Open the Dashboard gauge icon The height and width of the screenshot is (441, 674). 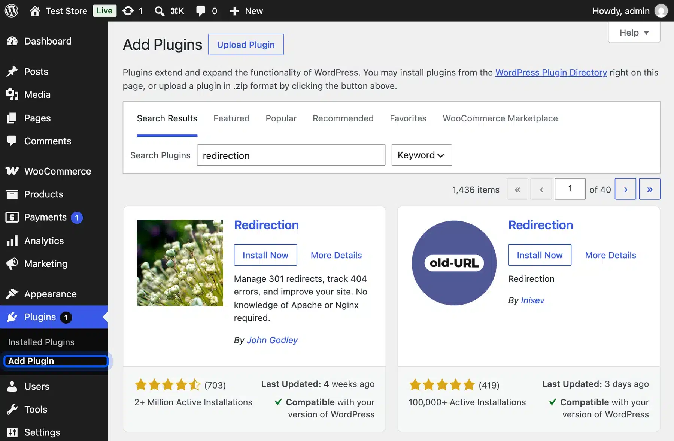point(12,41)
